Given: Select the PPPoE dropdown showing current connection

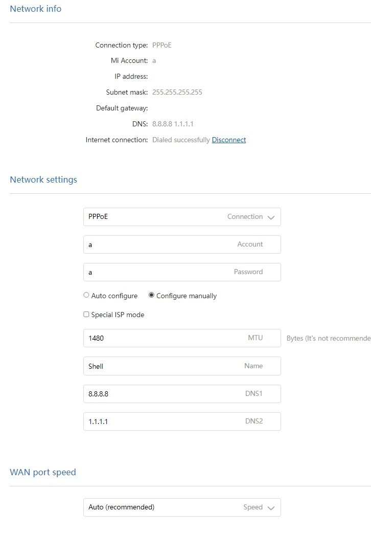Looking at the screenshot, I should click(x=181, y=216).
